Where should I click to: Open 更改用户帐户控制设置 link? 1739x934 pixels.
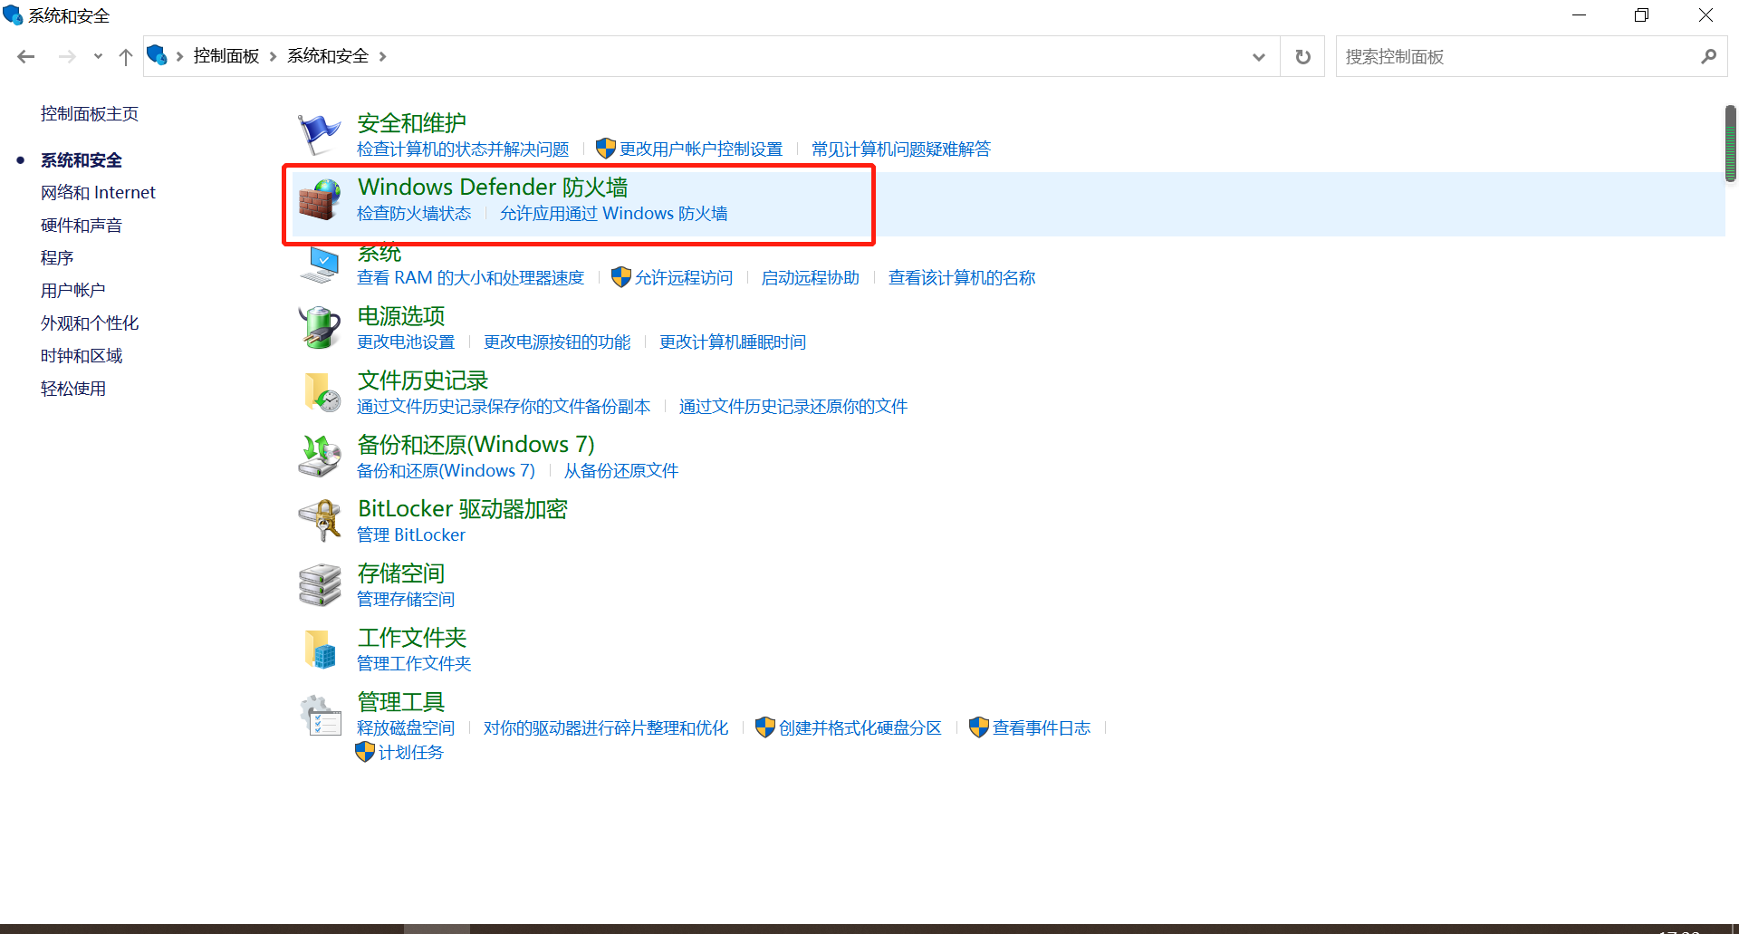pos(700,149)
